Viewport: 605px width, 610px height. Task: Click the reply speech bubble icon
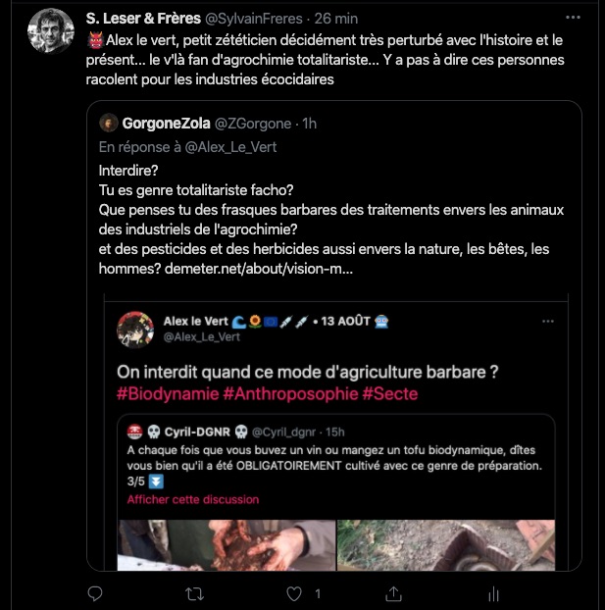[x=95, y=593]
